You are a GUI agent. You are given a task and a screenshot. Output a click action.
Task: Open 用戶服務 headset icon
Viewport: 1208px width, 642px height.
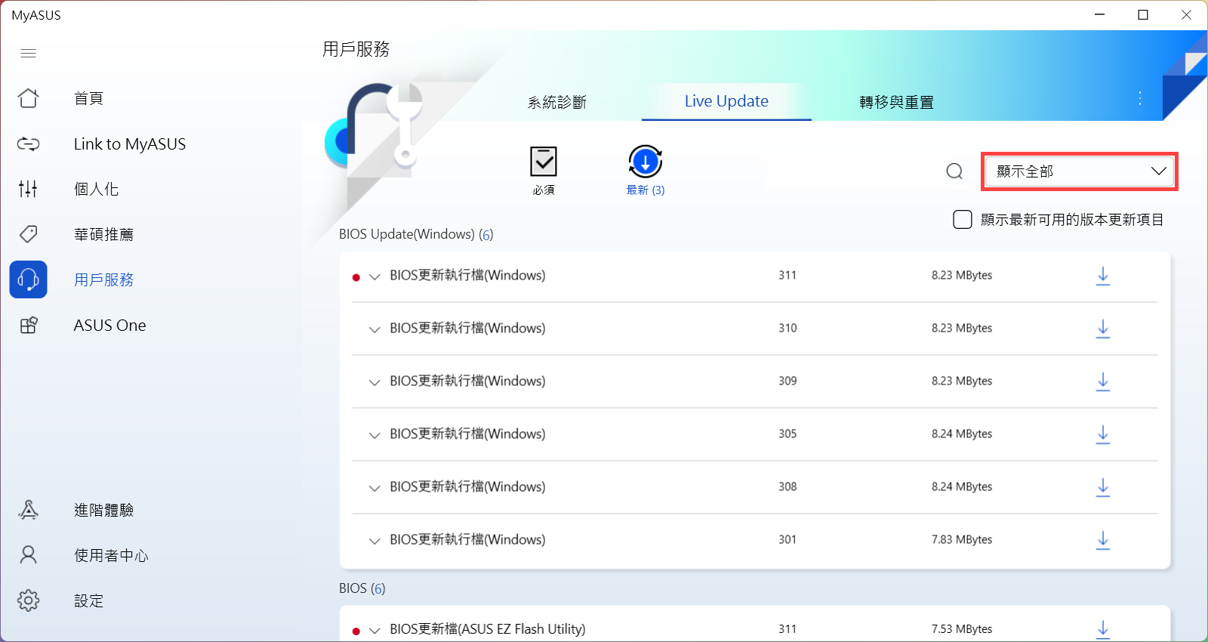pyautogui.click(x=28, y=279)
